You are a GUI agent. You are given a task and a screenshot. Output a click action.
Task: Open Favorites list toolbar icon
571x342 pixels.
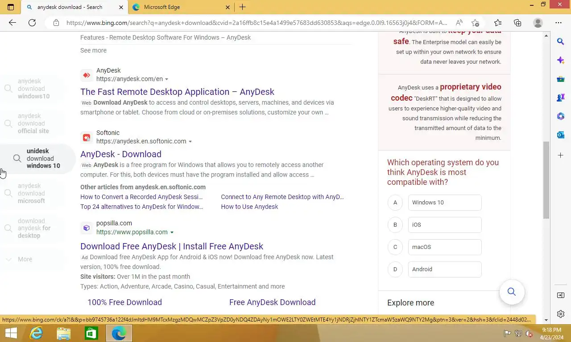[498, 23]
